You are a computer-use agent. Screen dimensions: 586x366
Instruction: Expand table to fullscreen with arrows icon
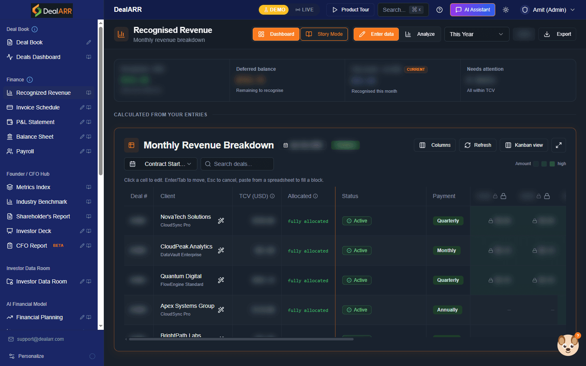tap(559, 145)
